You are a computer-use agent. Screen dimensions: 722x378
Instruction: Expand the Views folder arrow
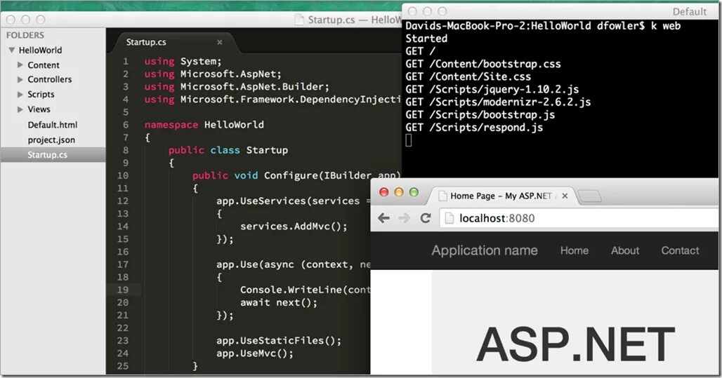(x=20, y=109)
